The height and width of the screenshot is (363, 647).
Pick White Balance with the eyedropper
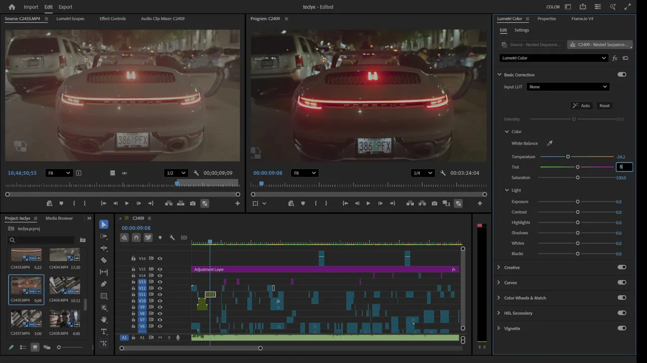click(x=549, y=143)
